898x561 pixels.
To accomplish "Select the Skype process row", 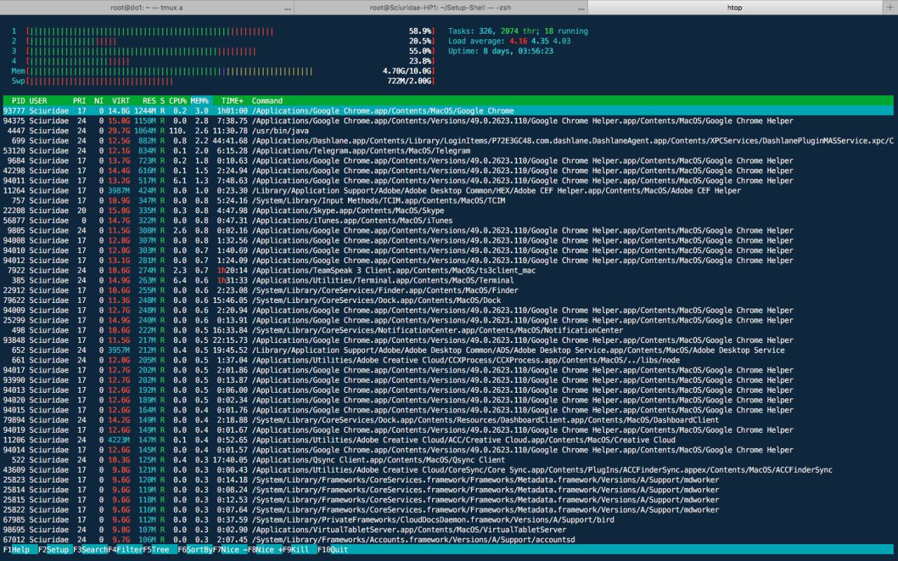I will (449, 210).
